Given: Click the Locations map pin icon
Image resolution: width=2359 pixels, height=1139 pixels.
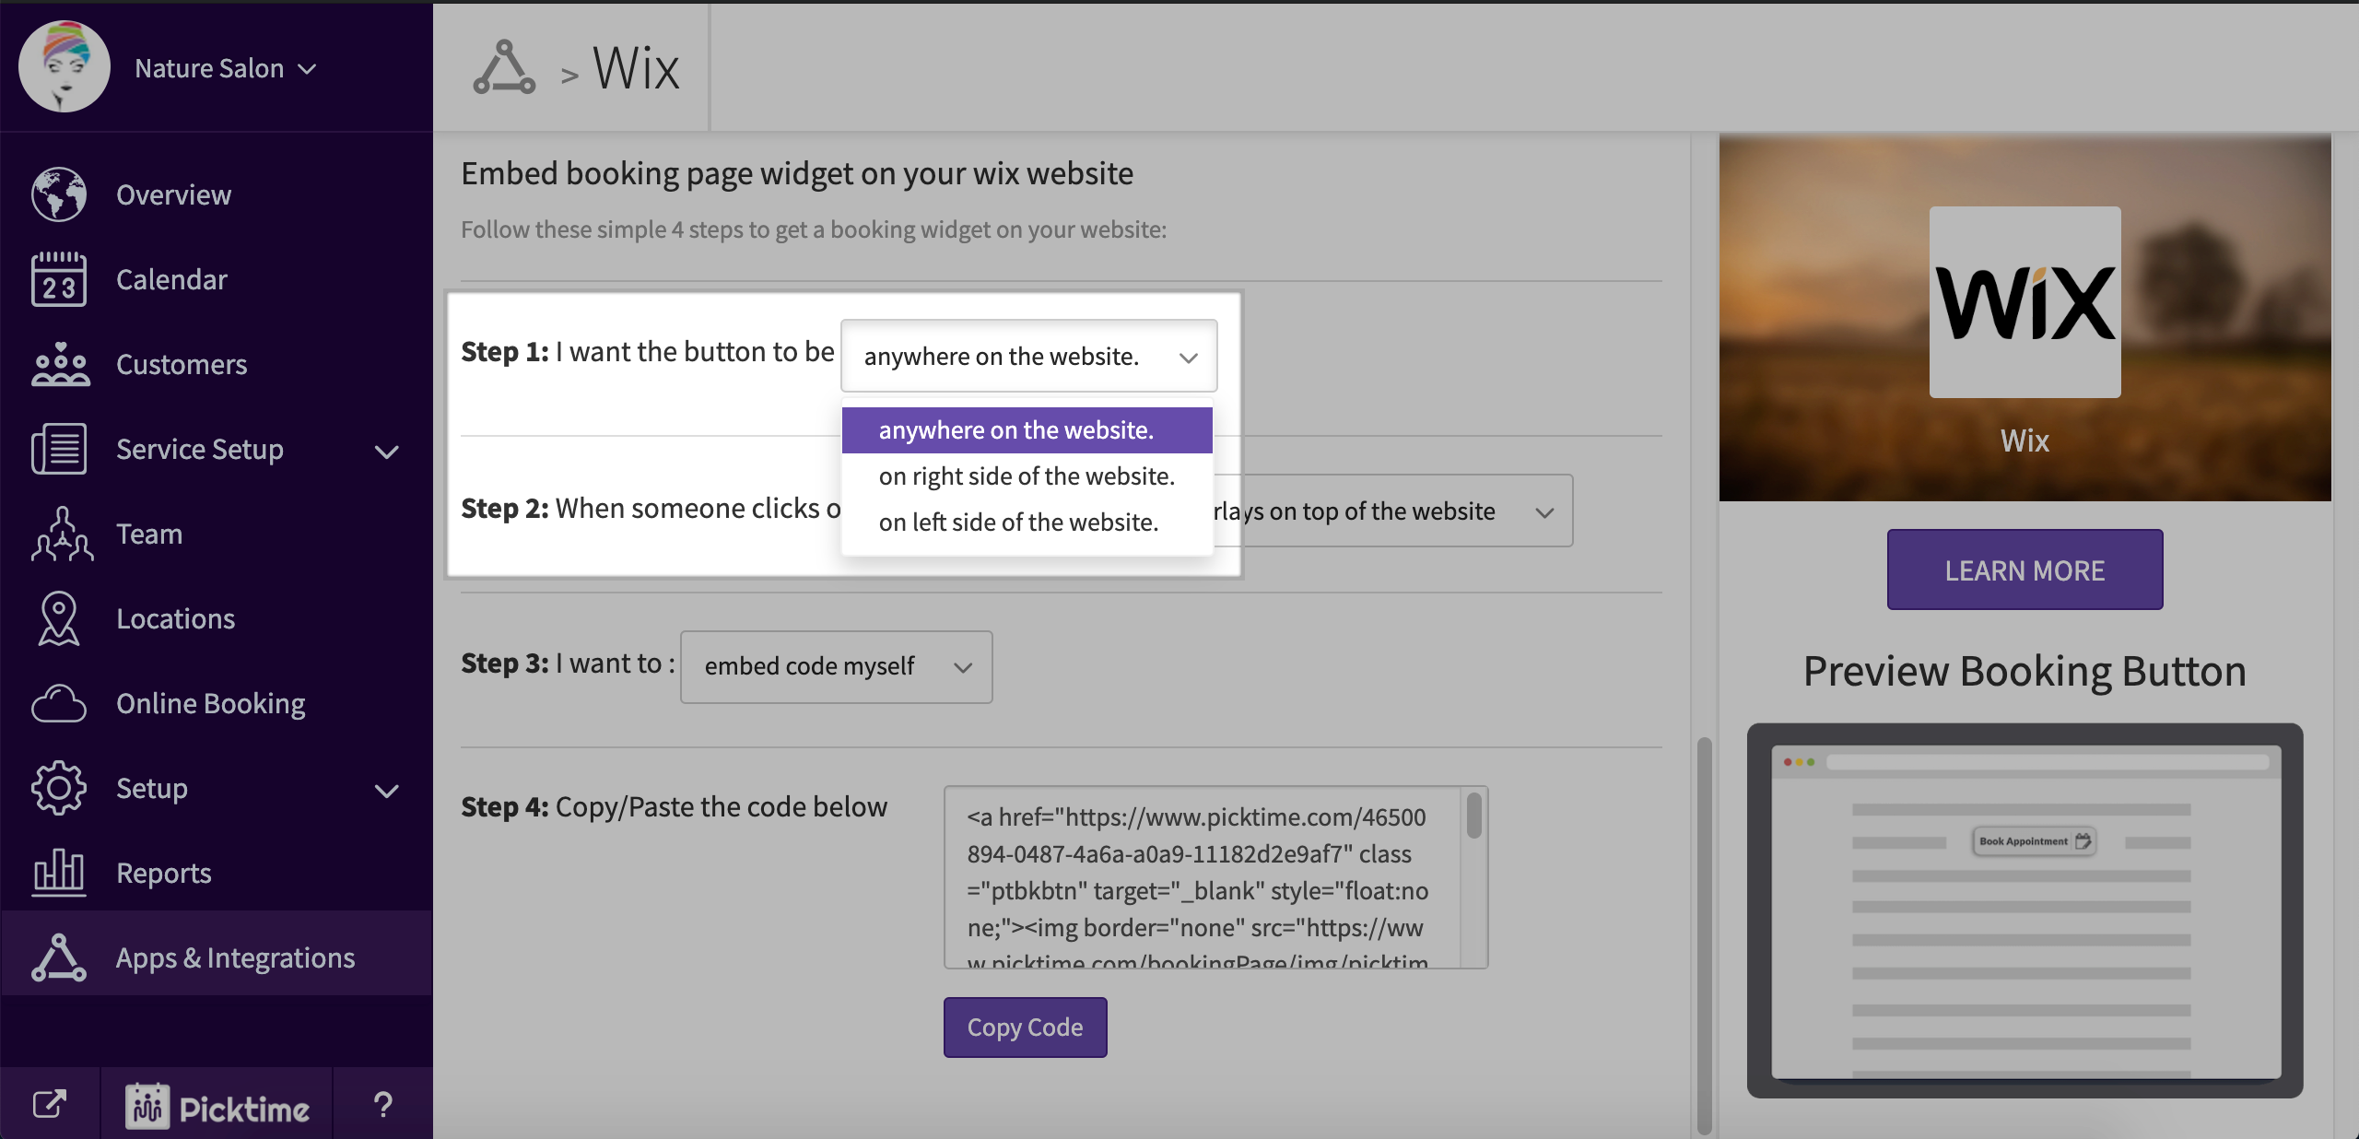Looking at the screenshot, I should tap(59, 618).
